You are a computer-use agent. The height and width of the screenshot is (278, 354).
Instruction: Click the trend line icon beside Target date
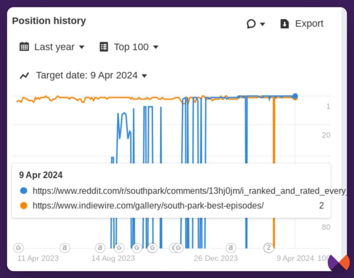tap(24, 75)
